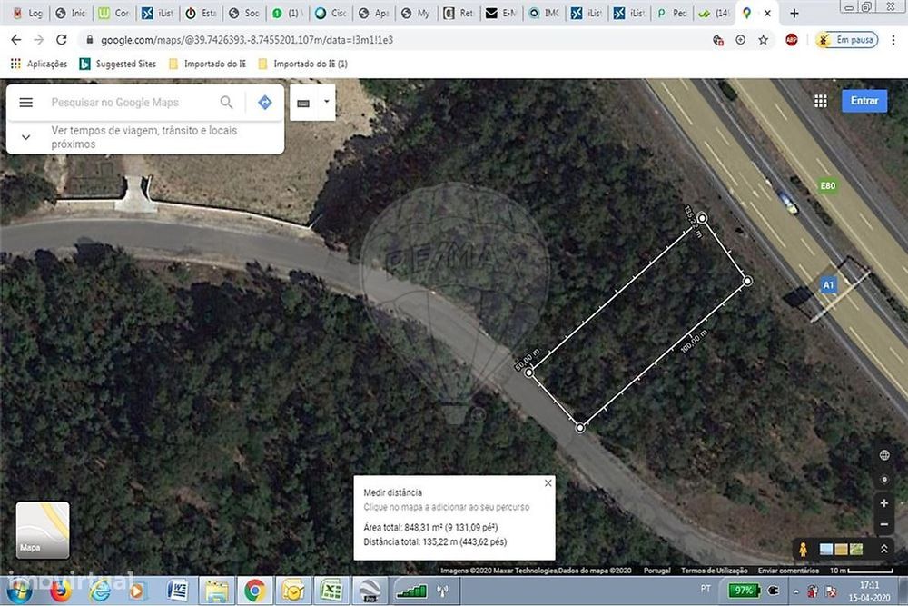Click the Entrar sign-in button

pyautogui.click(x=864, y=101)
